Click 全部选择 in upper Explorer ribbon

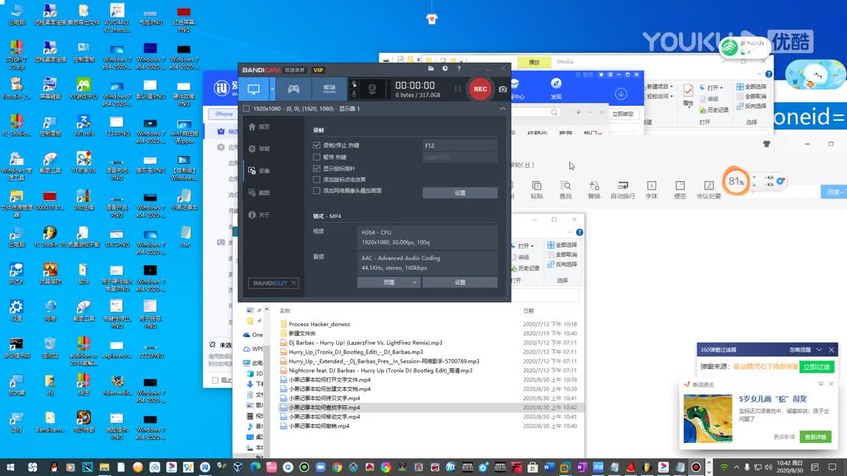click(751, 87)
